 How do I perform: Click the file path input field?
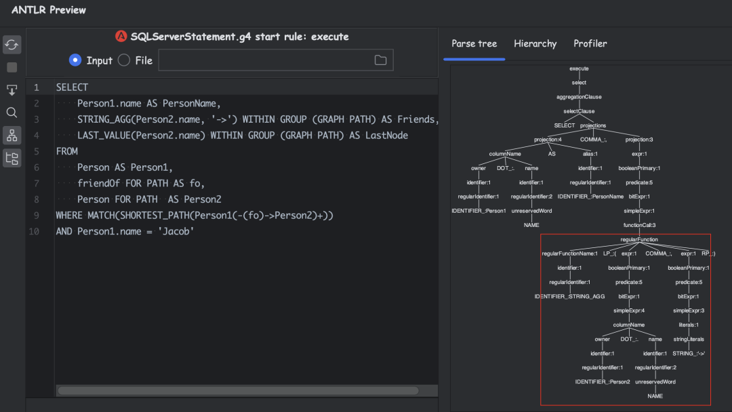pos(275,60)
